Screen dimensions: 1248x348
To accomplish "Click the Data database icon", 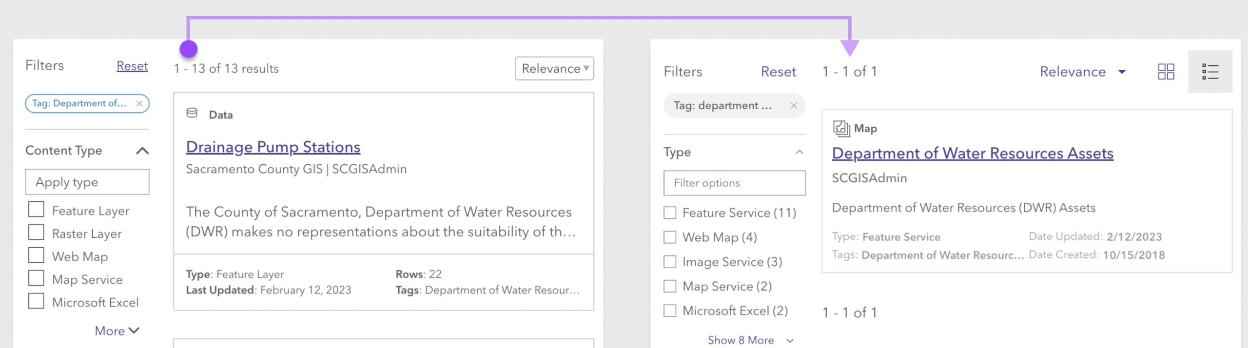I will (192, 114).
